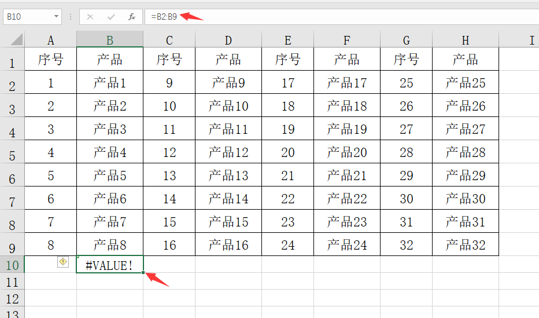Select column I header
This screenshot has width=539, height=318.
[x=519, y=39]
